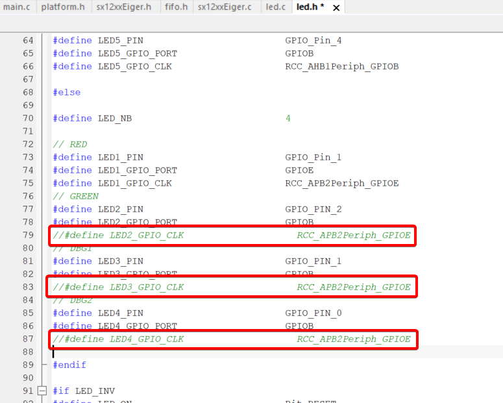The width and height of the screenshot is (503, 403).
Task: Click the #endif directive on line 89
Action: [69, 365]
